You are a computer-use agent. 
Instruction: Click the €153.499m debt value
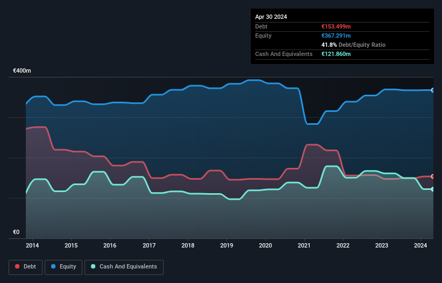coord(336,26)
